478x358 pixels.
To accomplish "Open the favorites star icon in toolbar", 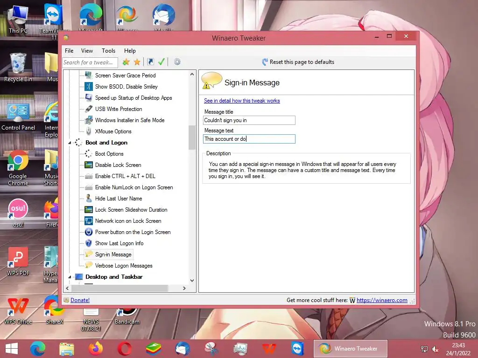I will pos(137,62).
